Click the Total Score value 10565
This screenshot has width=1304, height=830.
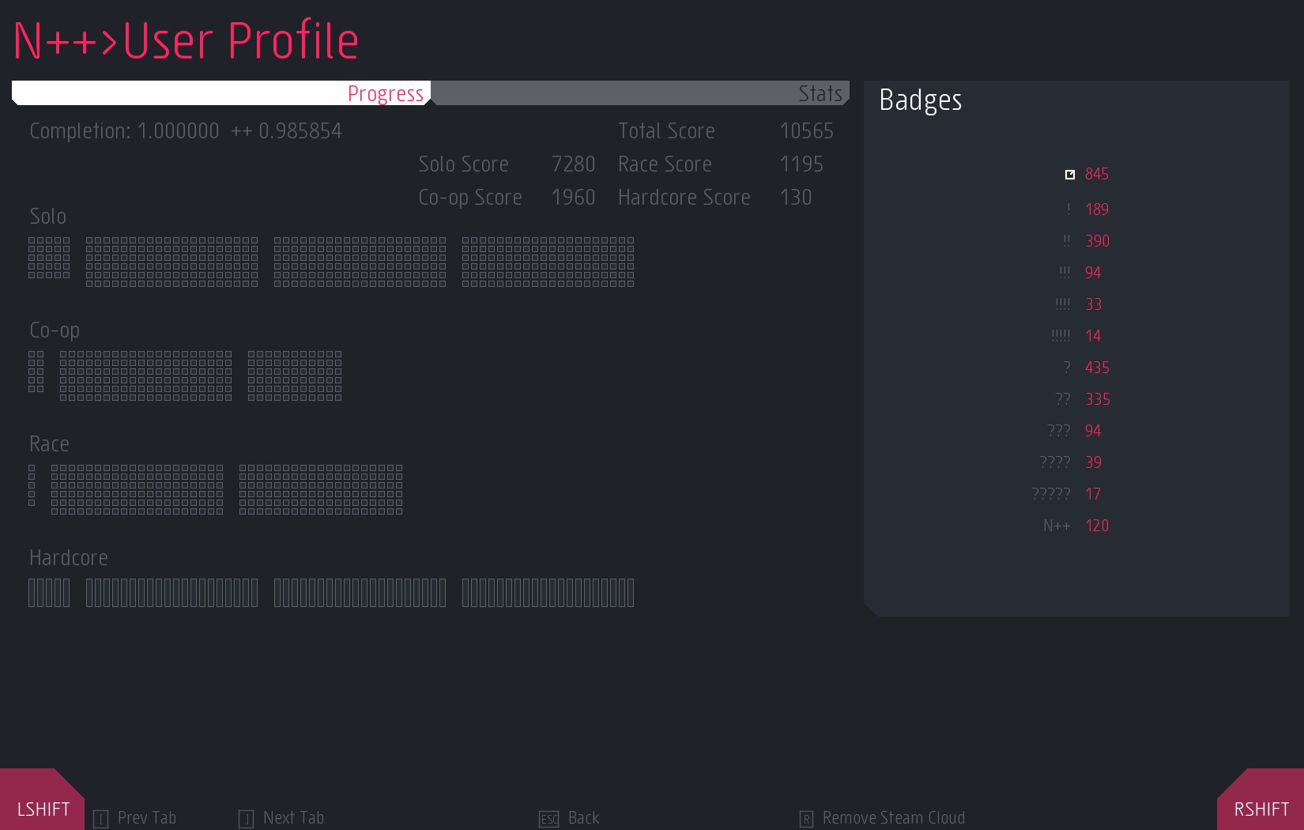[807, 130]
